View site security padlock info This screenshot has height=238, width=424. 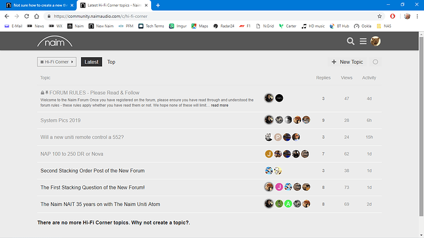point(49,16)
